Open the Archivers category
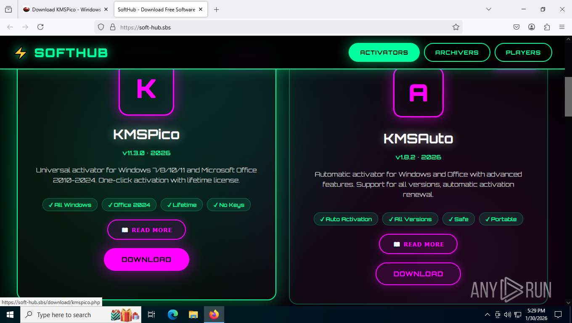This screenshot has width=572, height=323. pyautogui.click(x=457, y=53)
